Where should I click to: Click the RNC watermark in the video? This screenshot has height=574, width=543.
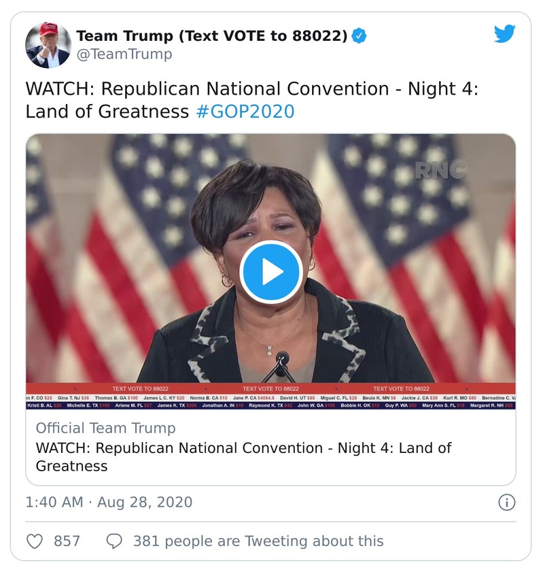(440, 169)
